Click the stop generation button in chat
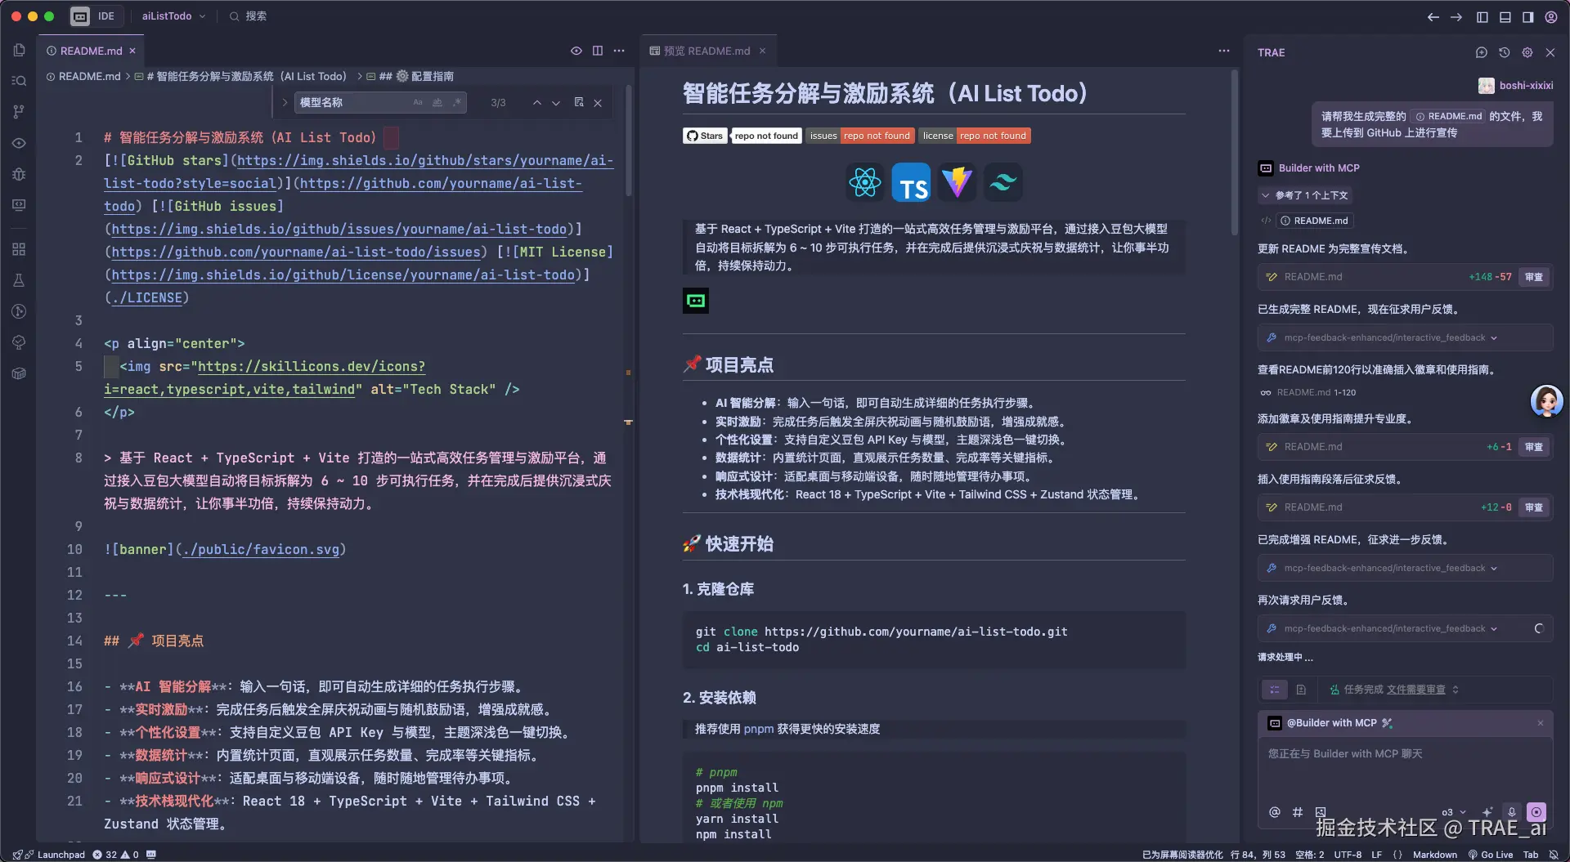 pyautogui.click(x=1536, y=811)
